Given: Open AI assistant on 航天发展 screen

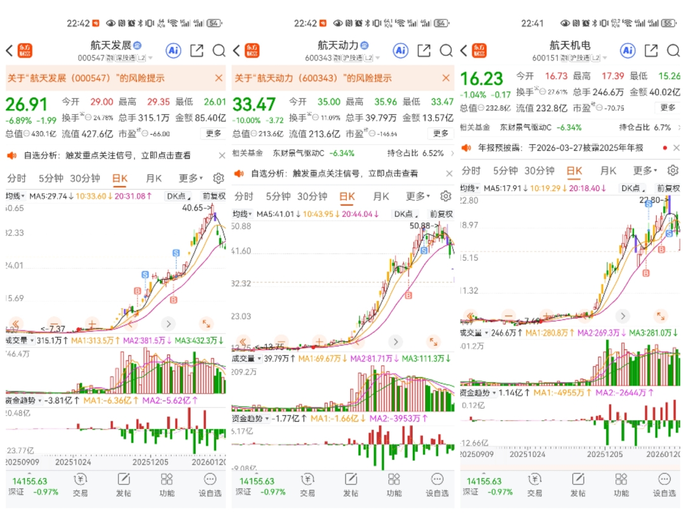Looking at the screenshot, I should tap(173, 51).
